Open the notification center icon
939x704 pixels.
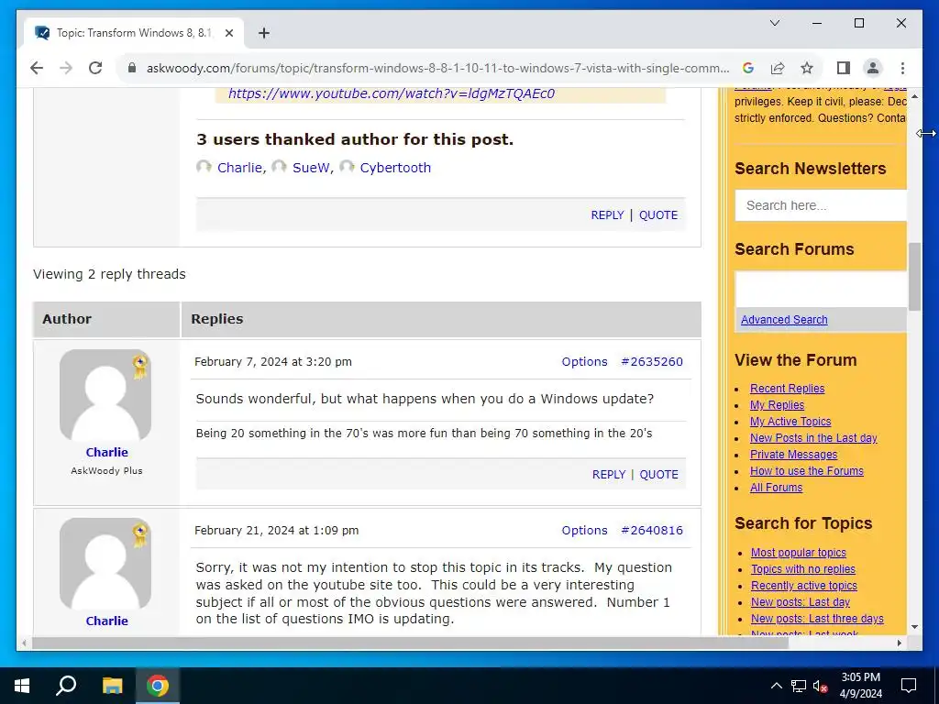[x=909, y=686]
